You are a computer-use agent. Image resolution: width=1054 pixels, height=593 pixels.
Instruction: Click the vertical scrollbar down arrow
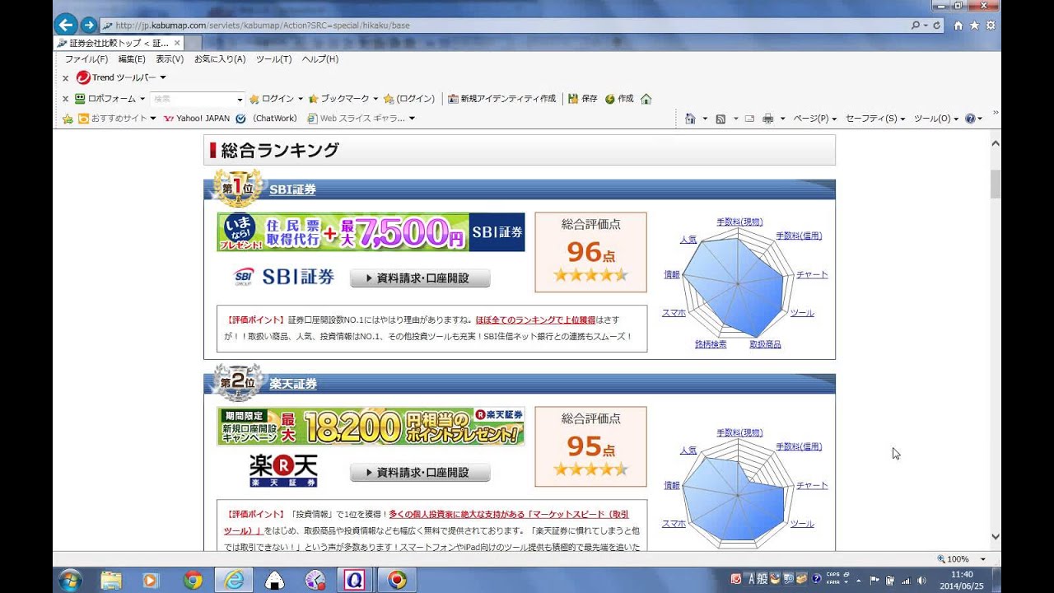[995, 536]
